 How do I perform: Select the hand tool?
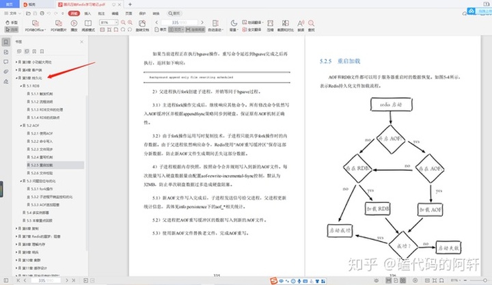tap(12, 23)
